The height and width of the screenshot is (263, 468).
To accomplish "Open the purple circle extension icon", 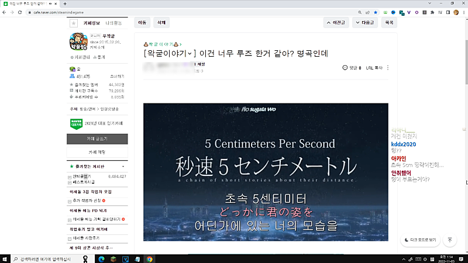I will (x=417, y=12).
